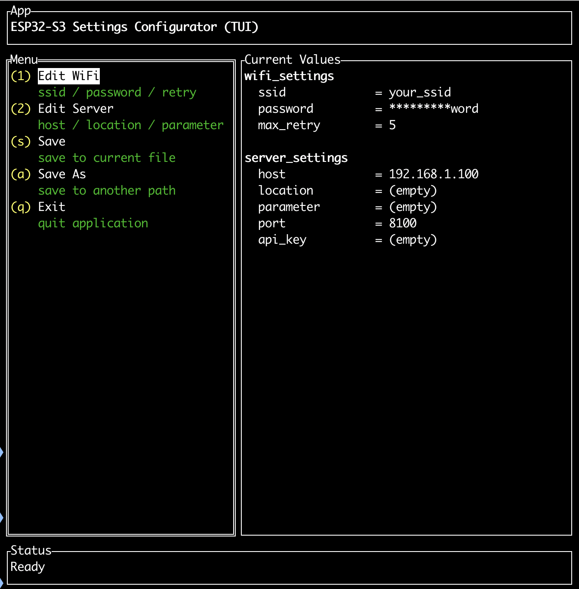Viewport: 579px width, 589px height.
Task: Click the (q) Exit shortcut key
Action: pyautogui.click(x=21, y=207)
